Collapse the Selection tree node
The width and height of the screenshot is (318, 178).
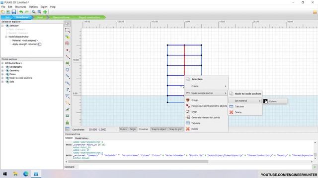2,26
